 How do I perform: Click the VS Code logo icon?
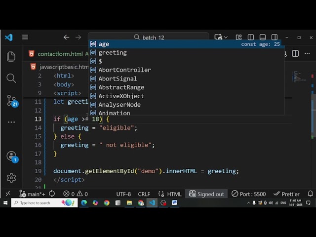pyautogui.click(x=9, y=38)
